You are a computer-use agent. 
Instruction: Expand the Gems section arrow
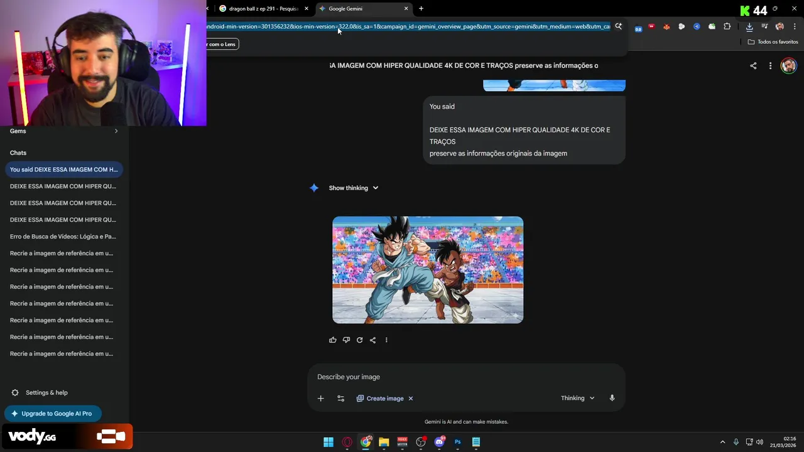point(116,131)
